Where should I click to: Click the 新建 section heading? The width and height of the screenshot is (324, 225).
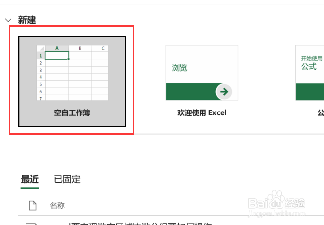coord(27,20)
